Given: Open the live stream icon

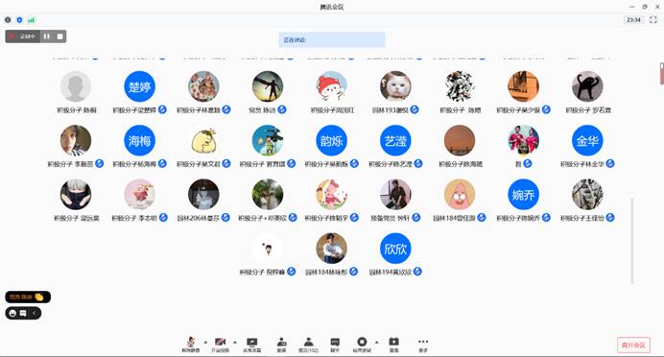Looking at the screenshot, I should point(393,345).
